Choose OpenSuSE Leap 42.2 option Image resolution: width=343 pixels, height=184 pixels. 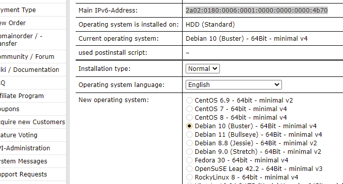click(x=189, y=169)
